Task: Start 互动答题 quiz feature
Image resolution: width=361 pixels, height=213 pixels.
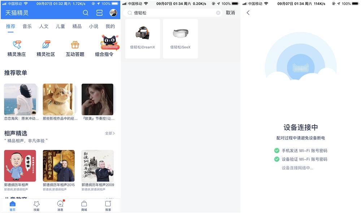Action: pos(75,49)
